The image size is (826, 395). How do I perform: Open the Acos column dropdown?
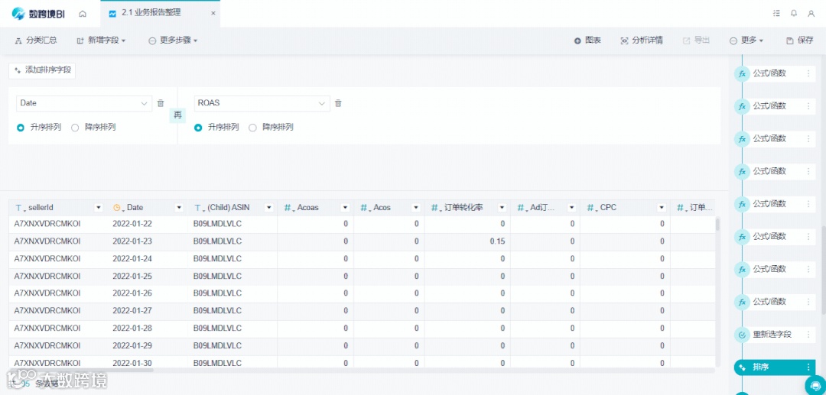click(415, 208)
